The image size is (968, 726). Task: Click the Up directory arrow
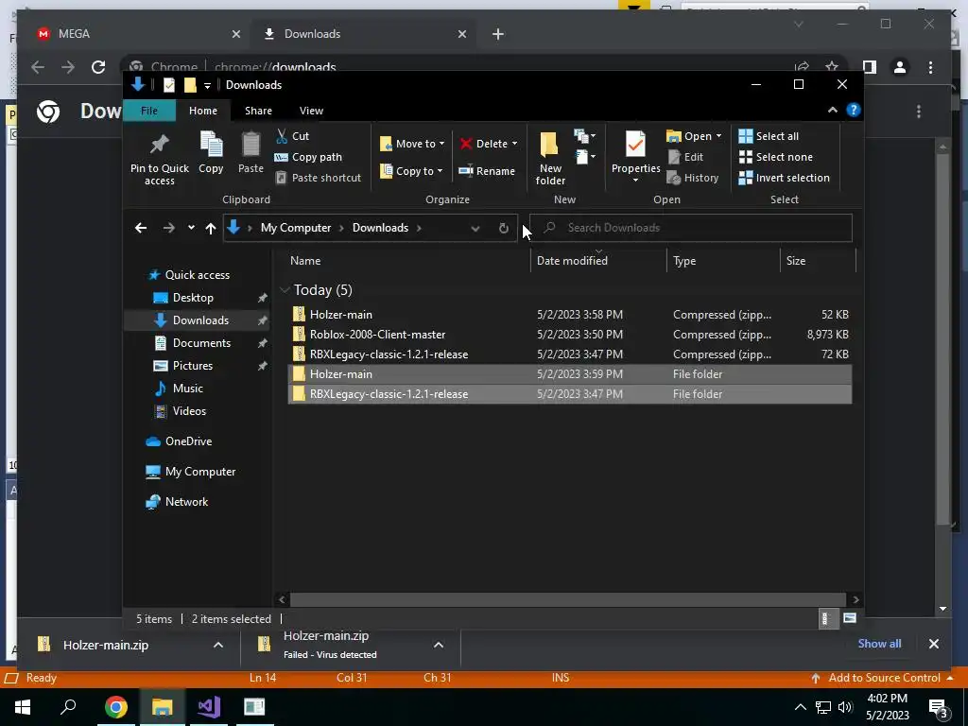pos(211,228)
